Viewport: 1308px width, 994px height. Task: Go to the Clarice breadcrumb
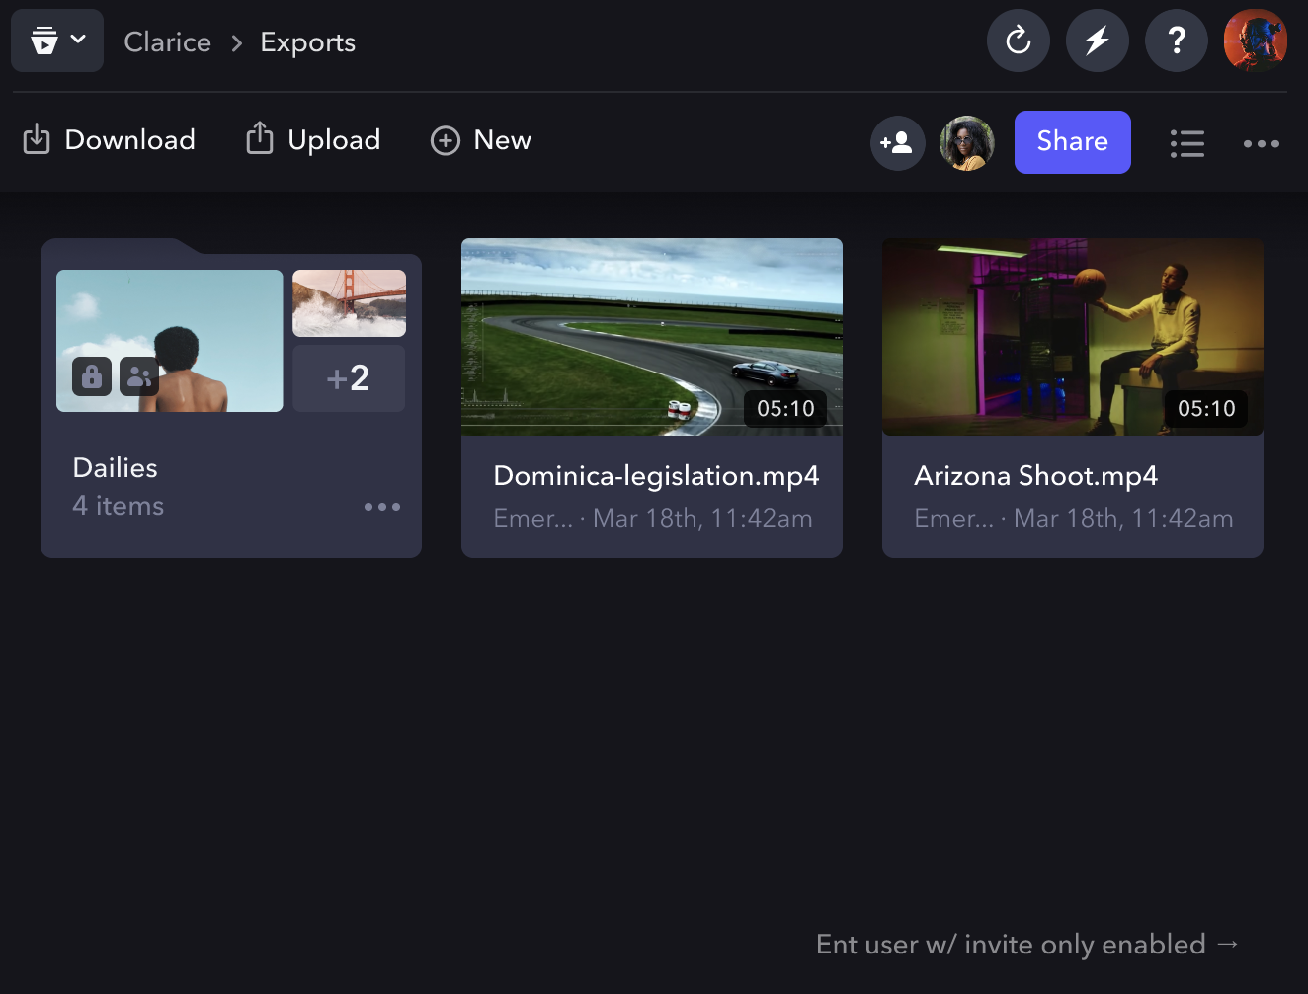(x=168, y=42)
